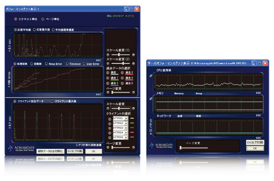This screenshot has height=181, width=274.
Task: Click ページ変更 slider handle under client selection
Action: coord(112,148)
